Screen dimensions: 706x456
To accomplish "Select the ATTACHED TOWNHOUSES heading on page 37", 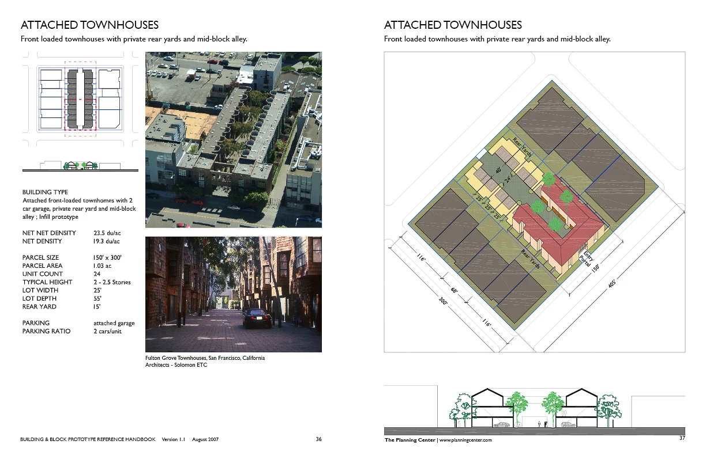I will tap(453, 25).
